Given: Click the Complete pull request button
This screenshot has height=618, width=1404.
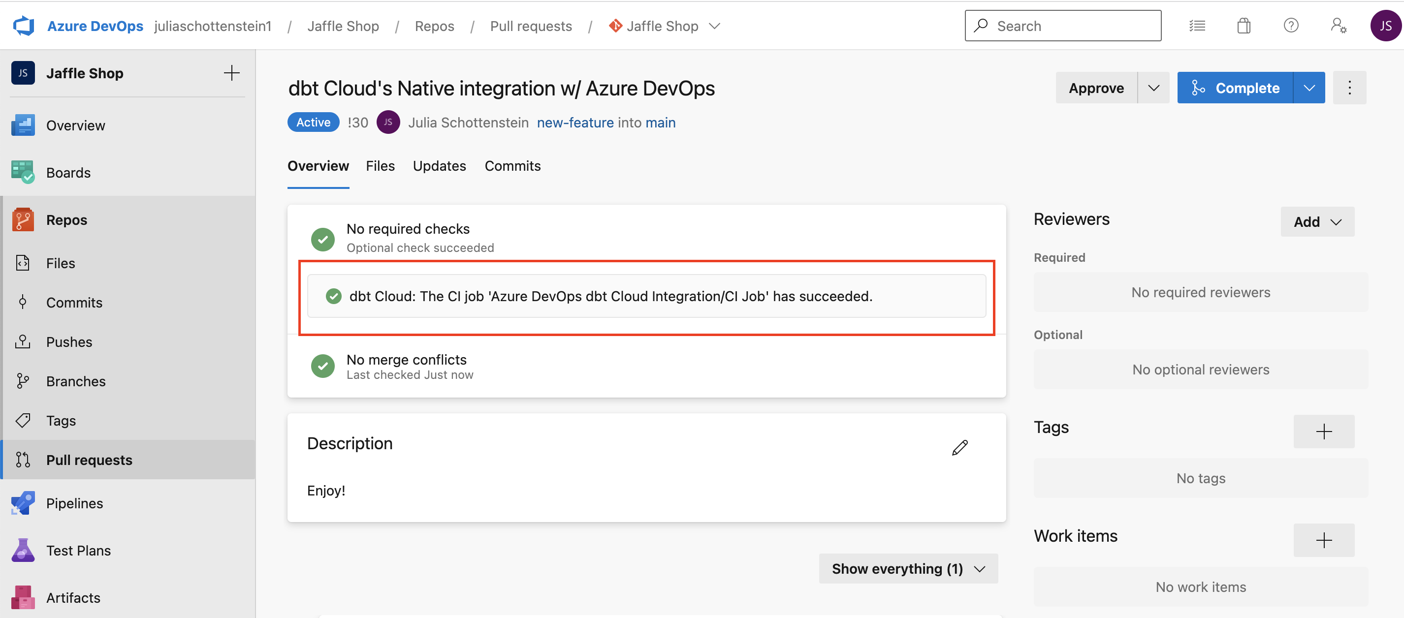Looking at the screenshot, I should coord(1235,88).
